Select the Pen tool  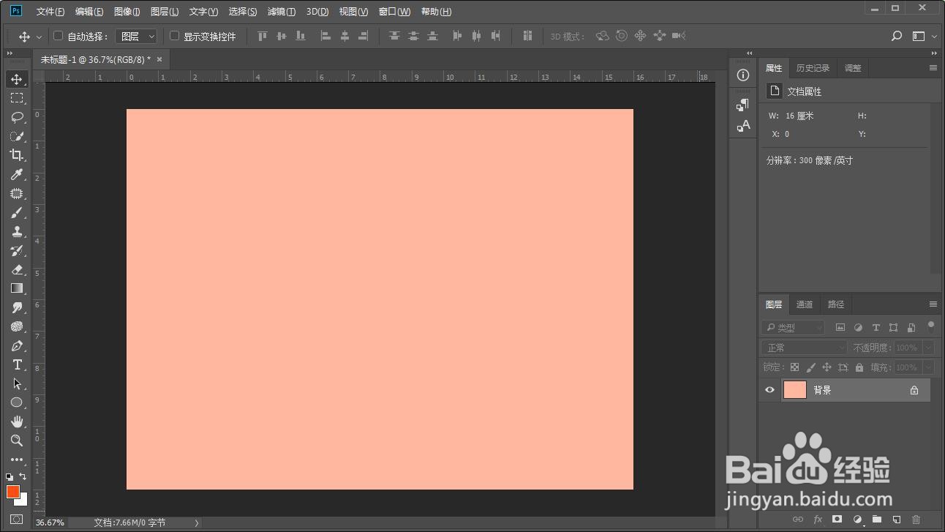pos(17,345)
